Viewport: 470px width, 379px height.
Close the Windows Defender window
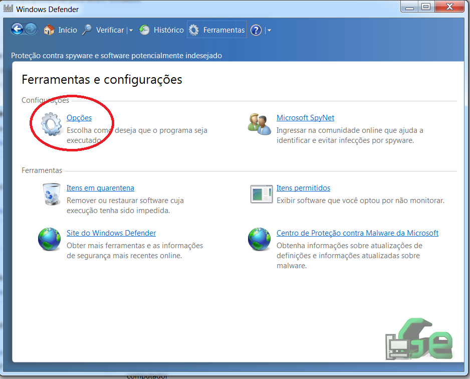point(449,7)
